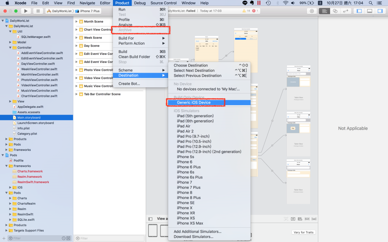Open the DailyWorkList scheme selector

(x=59, y=11)
